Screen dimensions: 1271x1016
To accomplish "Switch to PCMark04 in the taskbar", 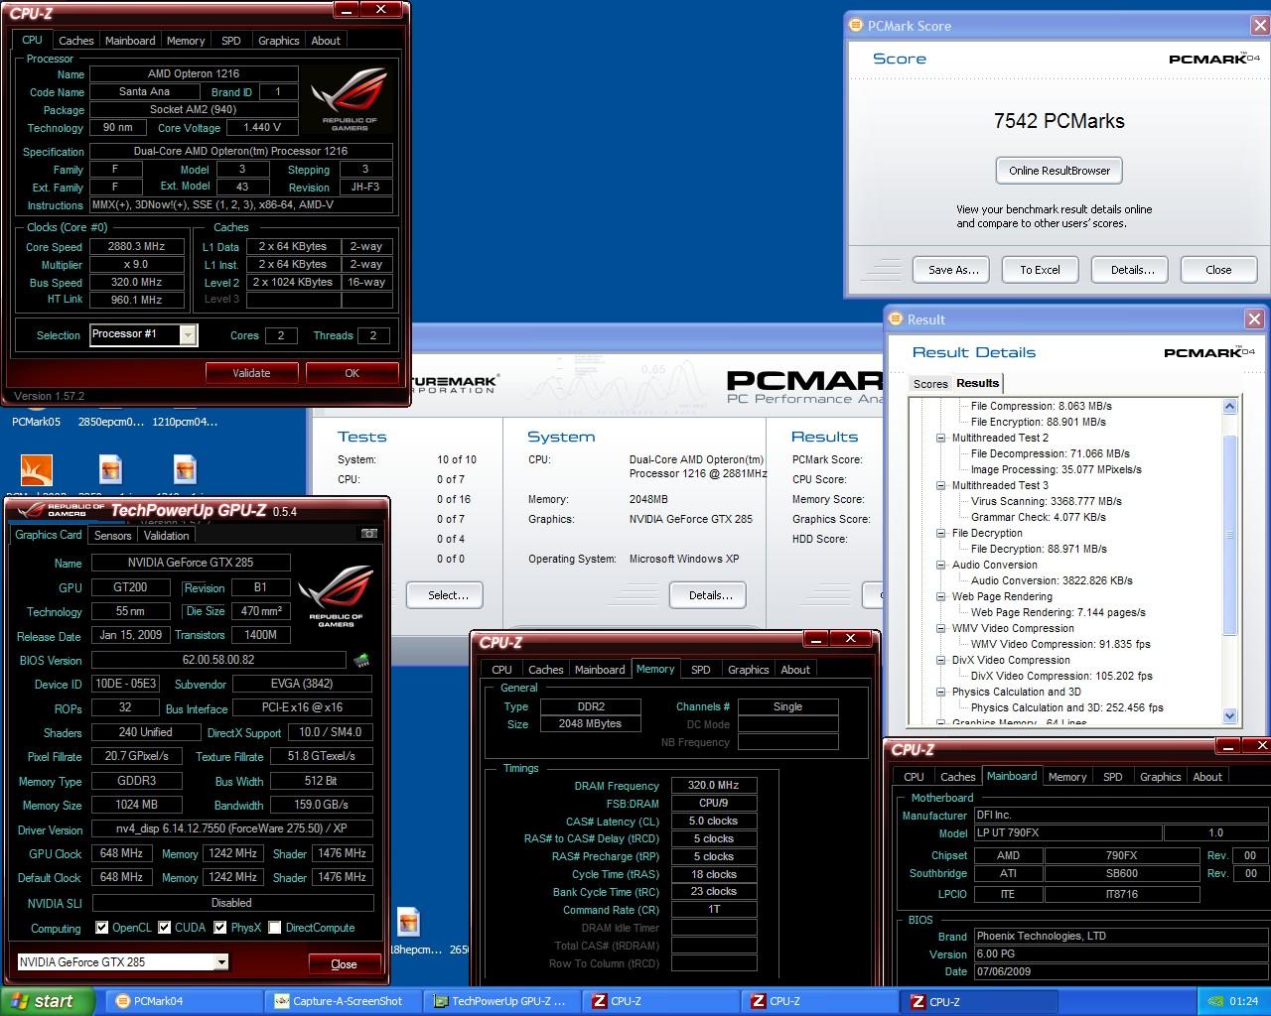I will 184,1001.
